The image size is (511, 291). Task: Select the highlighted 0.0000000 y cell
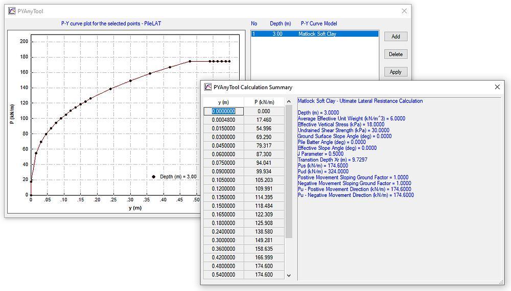pos(224,111)
